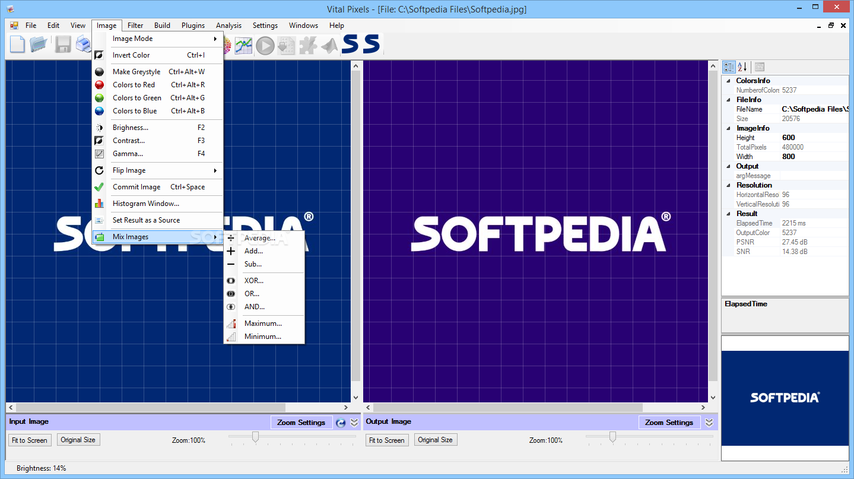Click the minus icon for Sub mix
Viewport: 854px width, 479px height.
pos(231,264)
